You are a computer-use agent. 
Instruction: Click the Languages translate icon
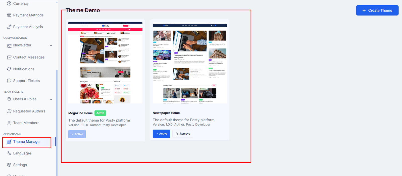click(9, 153)
